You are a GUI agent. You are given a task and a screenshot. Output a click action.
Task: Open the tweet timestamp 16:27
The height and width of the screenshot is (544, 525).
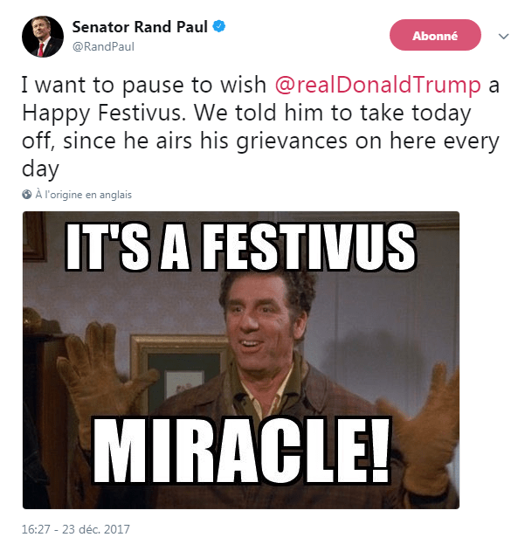click(x=36, y=529)
